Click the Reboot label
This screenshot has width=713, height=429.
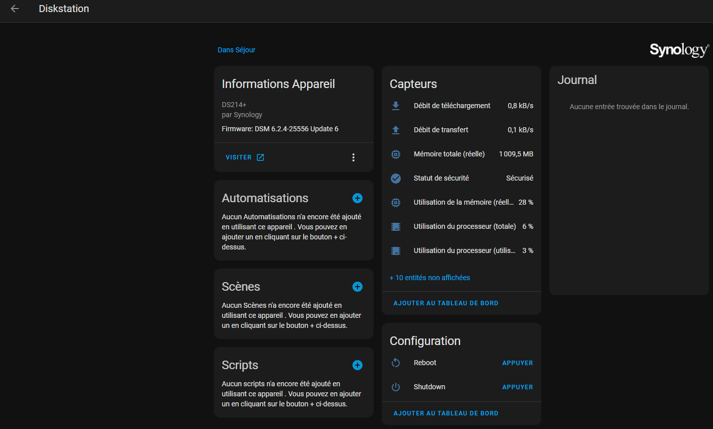[x=425, y=363]
